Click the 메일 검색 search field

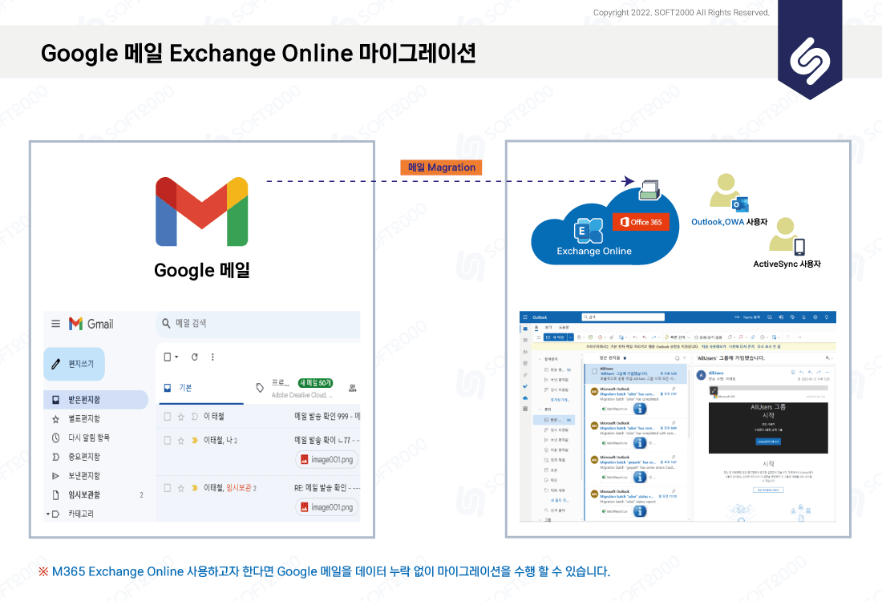tap(258, 324)
